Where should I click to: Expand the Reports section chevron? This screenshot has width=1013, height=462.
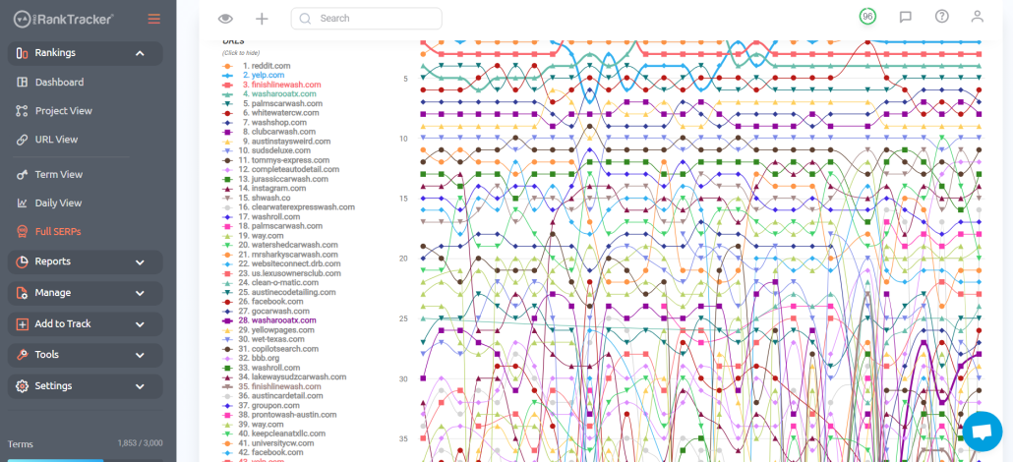pyautogui.click(x=140, y=261)
